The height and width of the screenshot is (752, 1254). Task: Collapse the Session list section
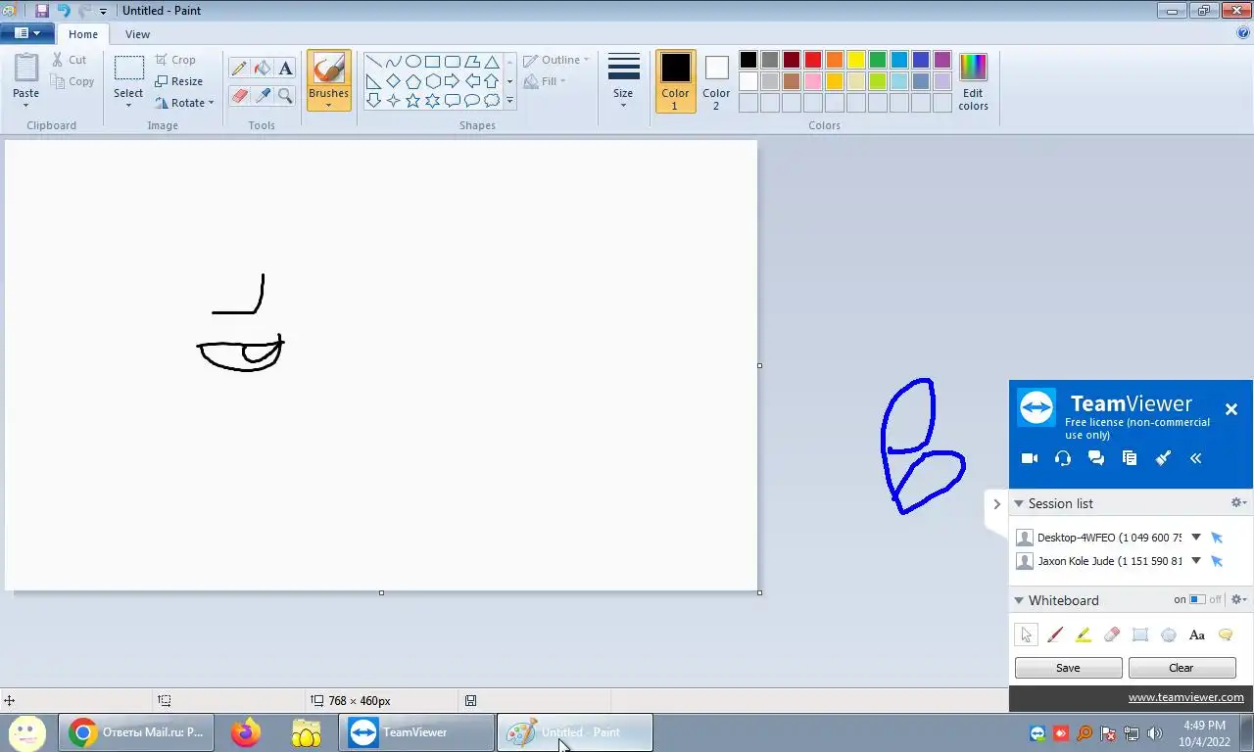(x=1019, y=503)
